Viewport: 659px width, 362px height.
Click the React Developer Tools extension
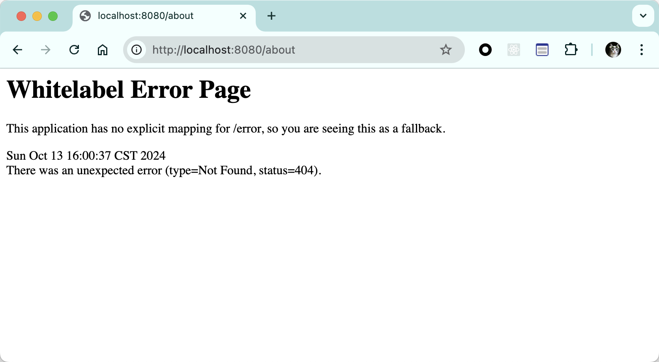click(x=513, y=50)
